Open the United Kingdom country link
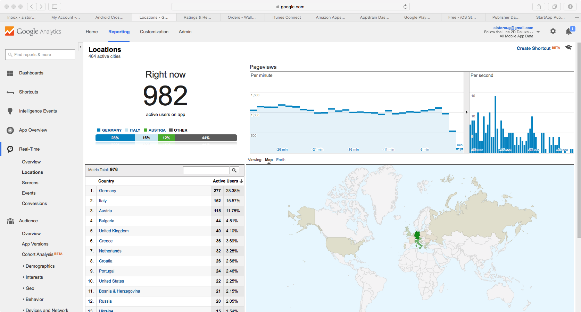The image size is (581, 312). pyautogui.click(x=114, y=231)
